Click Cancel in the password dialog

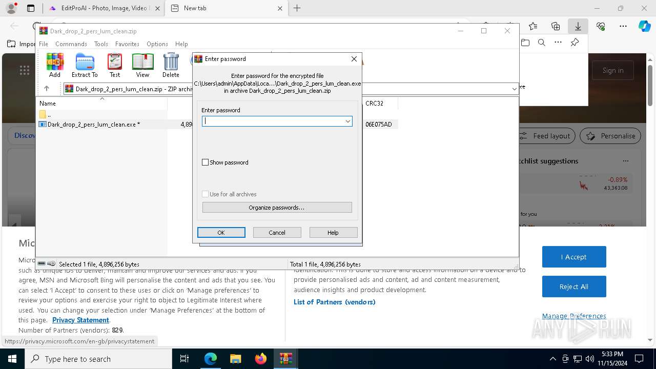[277, 233]
